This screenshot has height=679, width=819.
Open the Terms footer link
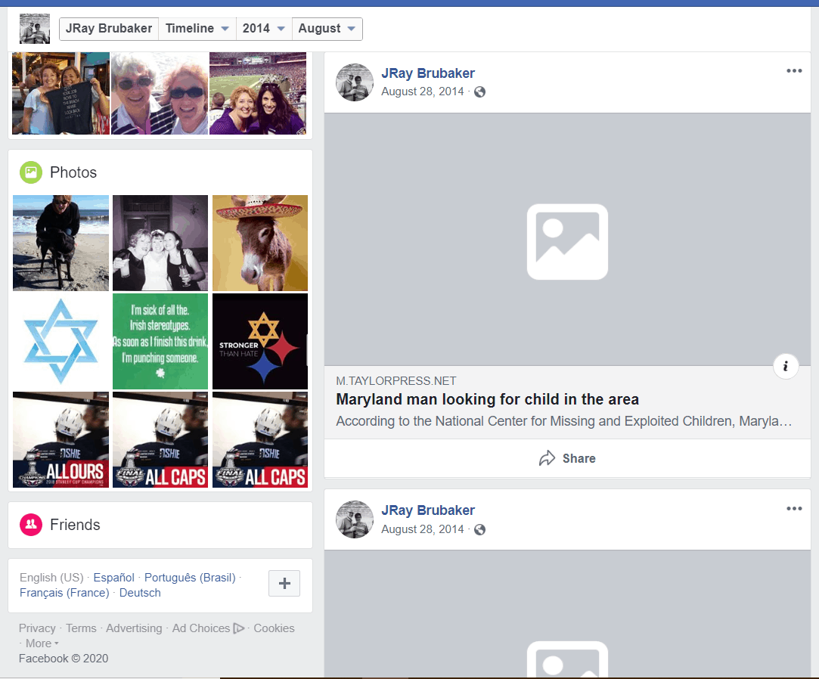pos(81,628)
